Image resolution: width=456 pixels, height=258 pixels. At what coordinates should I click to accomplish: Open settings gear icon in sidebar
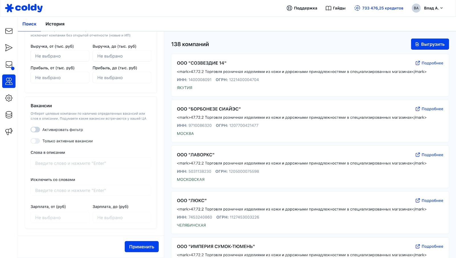click(9, 98)
